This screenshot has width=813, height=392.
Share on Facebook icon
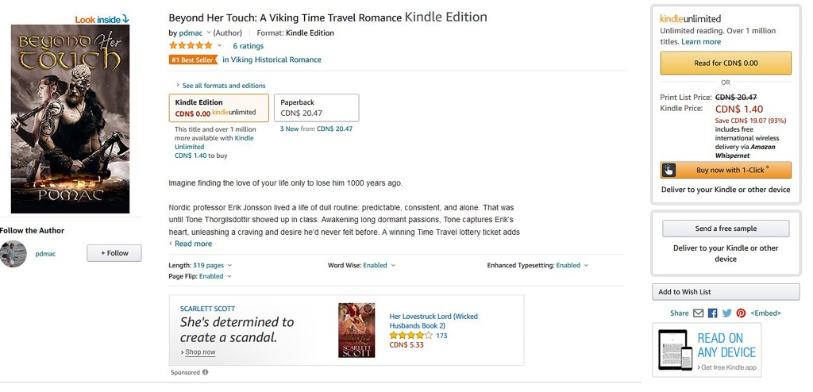pos(712,313)
